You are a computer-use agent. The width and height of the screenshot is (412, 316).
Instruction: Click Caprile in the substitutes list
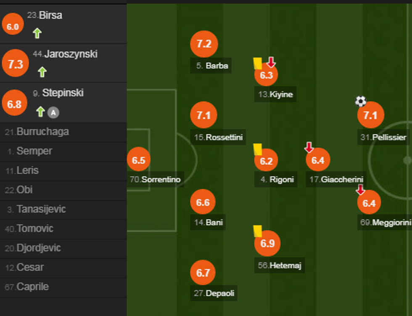[32, 287]
